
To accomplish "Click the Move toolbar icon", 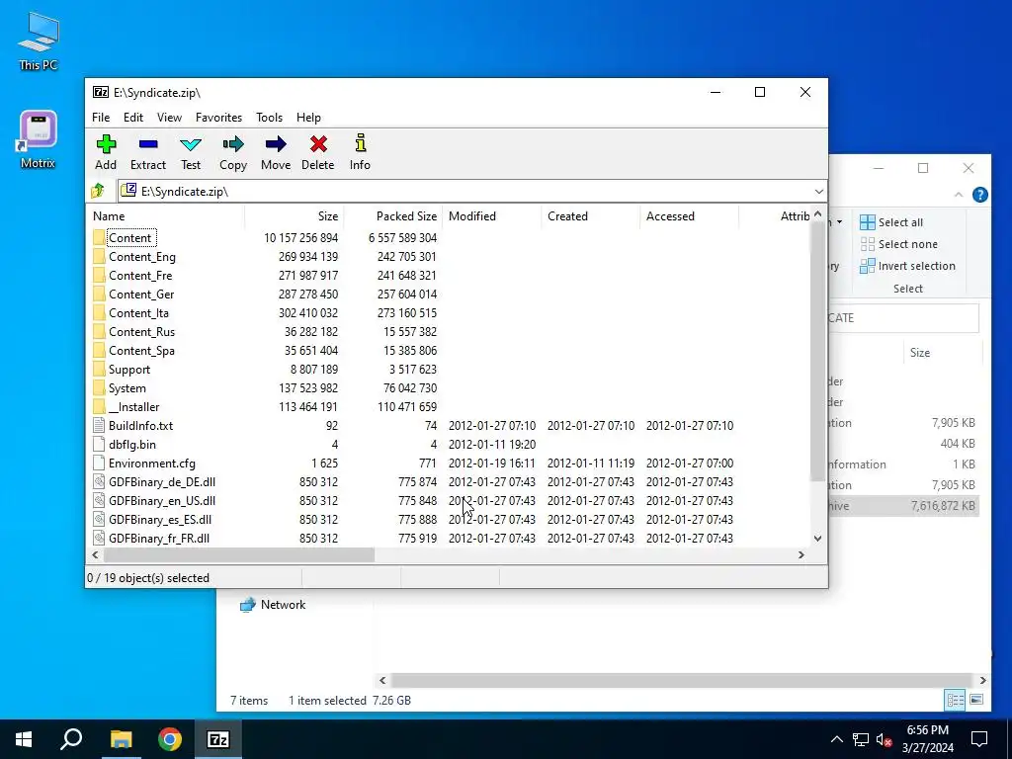I will (x=276, y=144).
